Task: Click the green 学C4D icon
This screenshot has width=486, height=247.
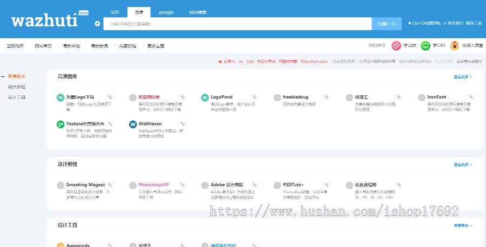Action: pos(426,46)
